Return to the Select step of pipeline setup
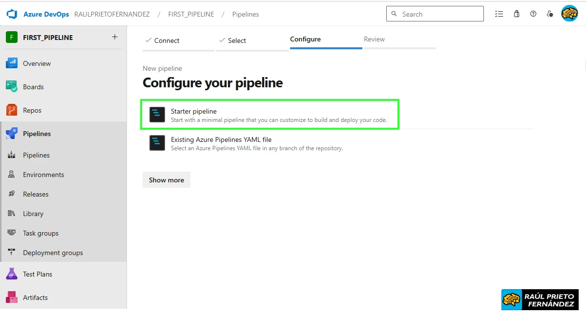 click(x=236, y=40)
